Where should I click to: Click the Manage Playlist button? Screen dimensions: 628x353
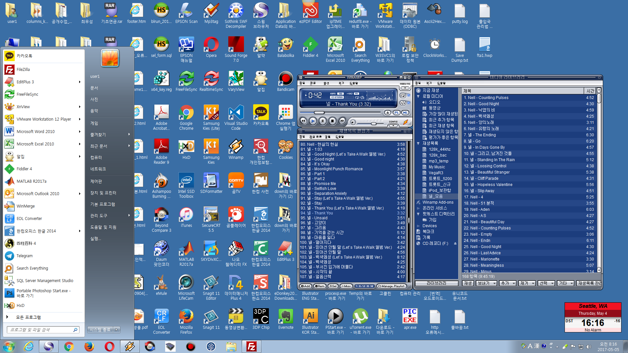pos(391,286)
